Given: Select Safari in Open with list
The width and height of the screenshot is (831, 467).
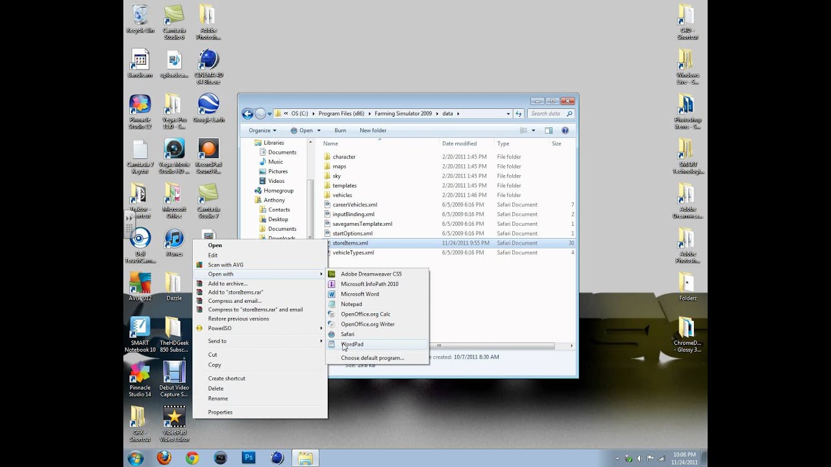Looking at the screenshot, I should pyautogui.click(x=377, y=334).
